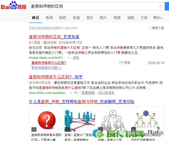The width and height of the screenshot is (169, 141).
Task: Open the 更多» categories menu
Action: pos(158,18)
